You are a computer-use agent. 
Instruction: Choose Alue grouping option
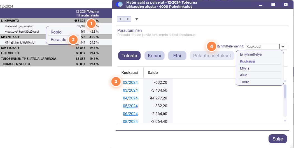pyautogui.click(x=260, y=75)
